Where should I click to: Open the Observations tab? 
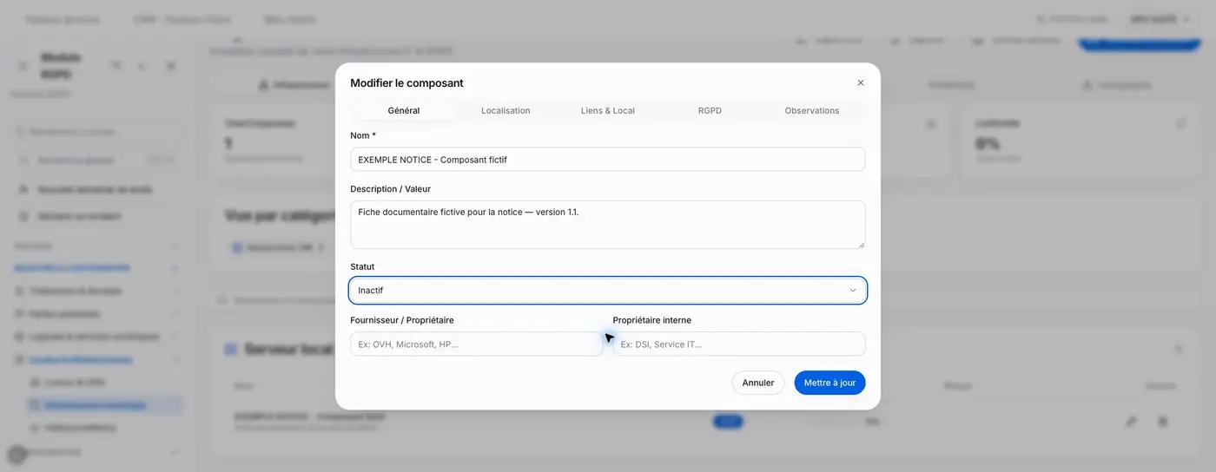[x=812, y=111]
